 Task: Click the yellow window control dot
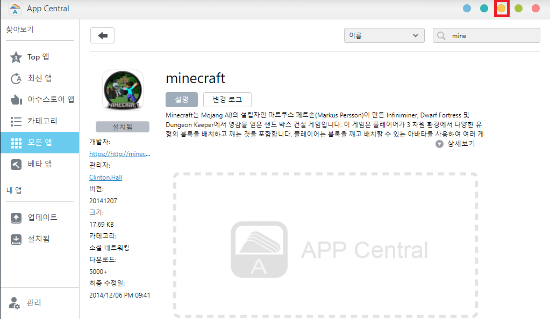501,9
